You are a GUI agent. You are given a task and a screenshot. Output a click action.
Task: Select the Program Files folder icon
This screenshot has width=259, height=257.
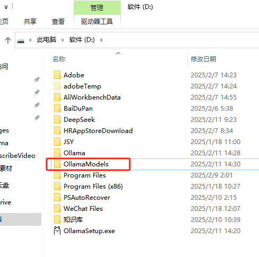[x=57, y=175]
